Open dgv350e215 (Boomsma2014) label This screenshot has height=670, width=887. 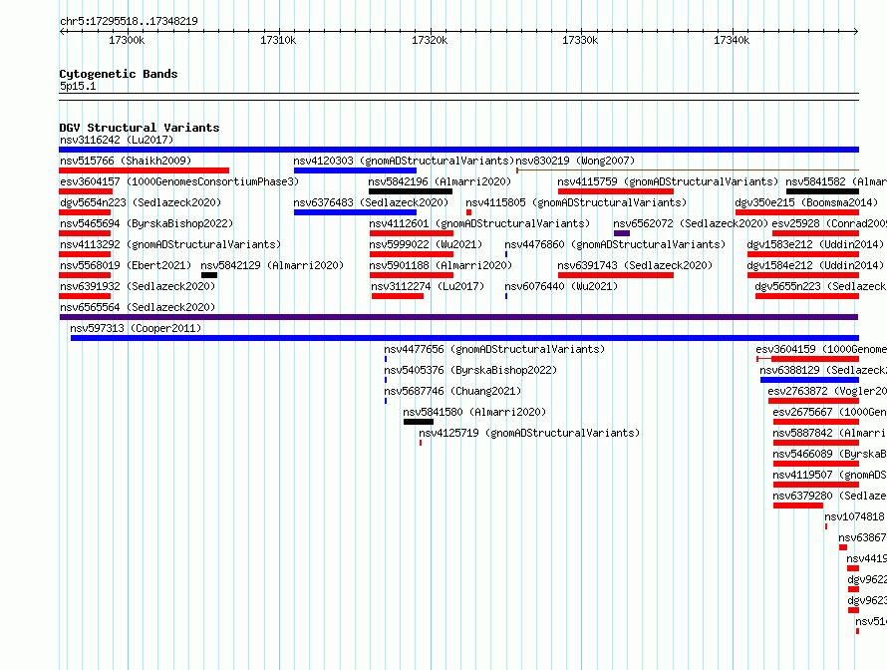(806, 202)
